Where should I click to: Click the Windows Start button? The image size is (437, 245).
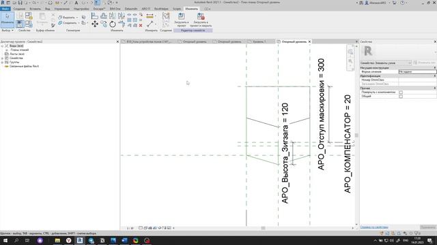pyautogui.click(x=5, y=240)
